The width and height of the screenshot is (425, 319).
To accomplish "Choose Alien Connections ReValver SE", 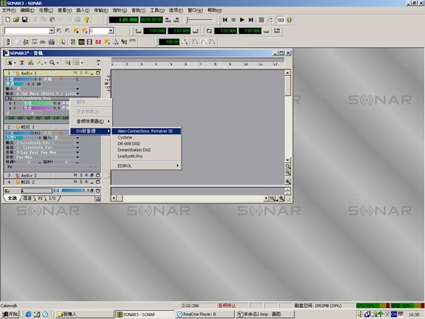I will tap(146, 131).
